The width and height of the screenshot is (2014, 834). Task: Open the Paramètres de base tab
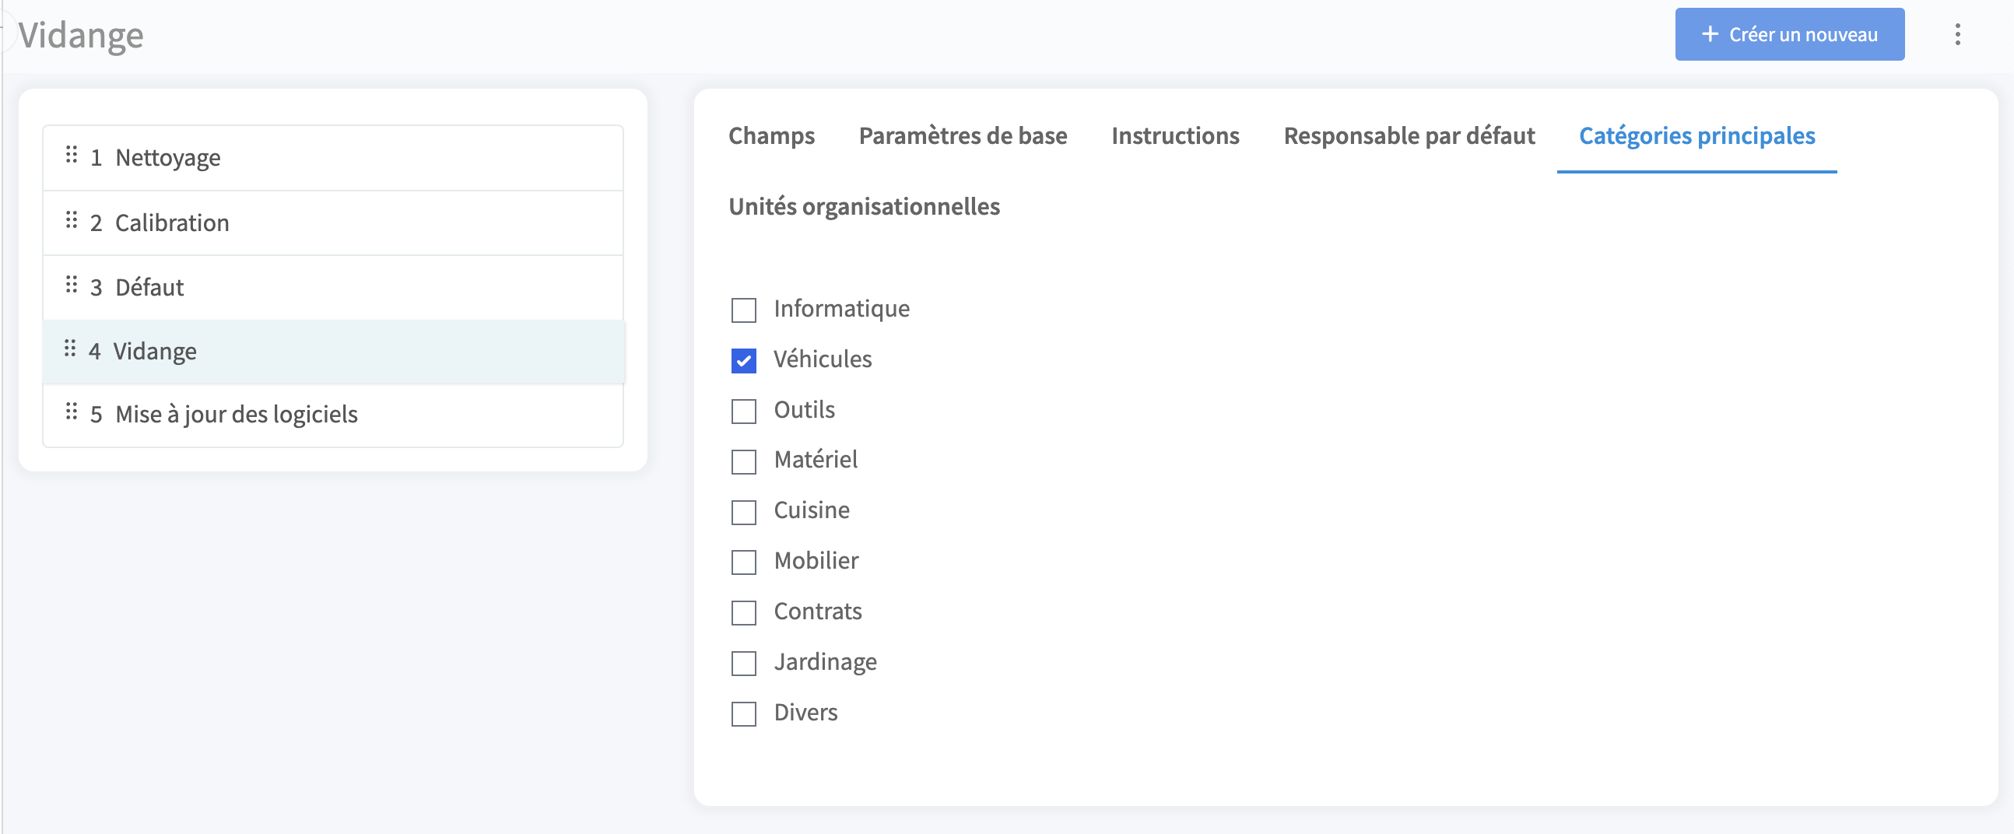963,136
